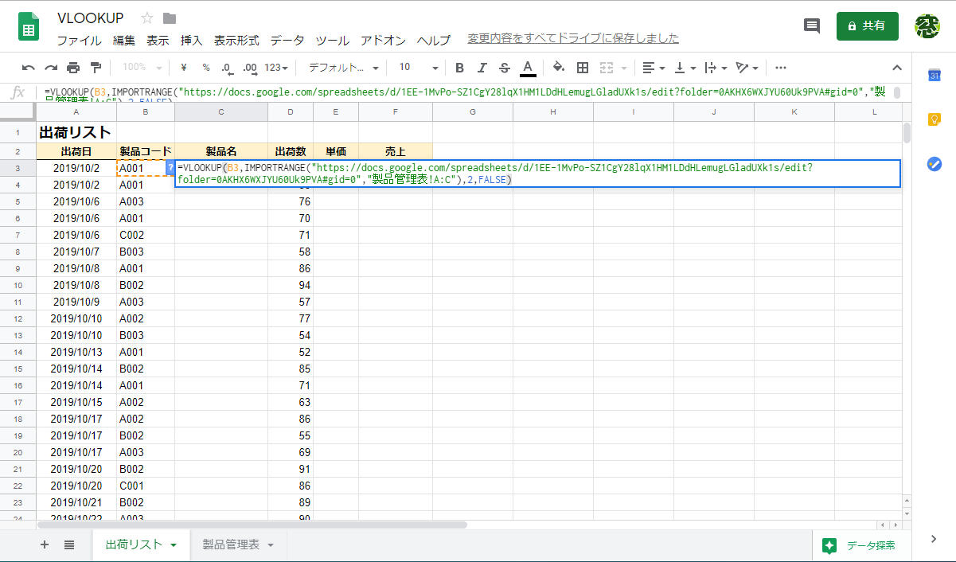Expand the merge cells dropdown arrow
The height and width of the screenshot is (562, 956).
pos(622,68)
